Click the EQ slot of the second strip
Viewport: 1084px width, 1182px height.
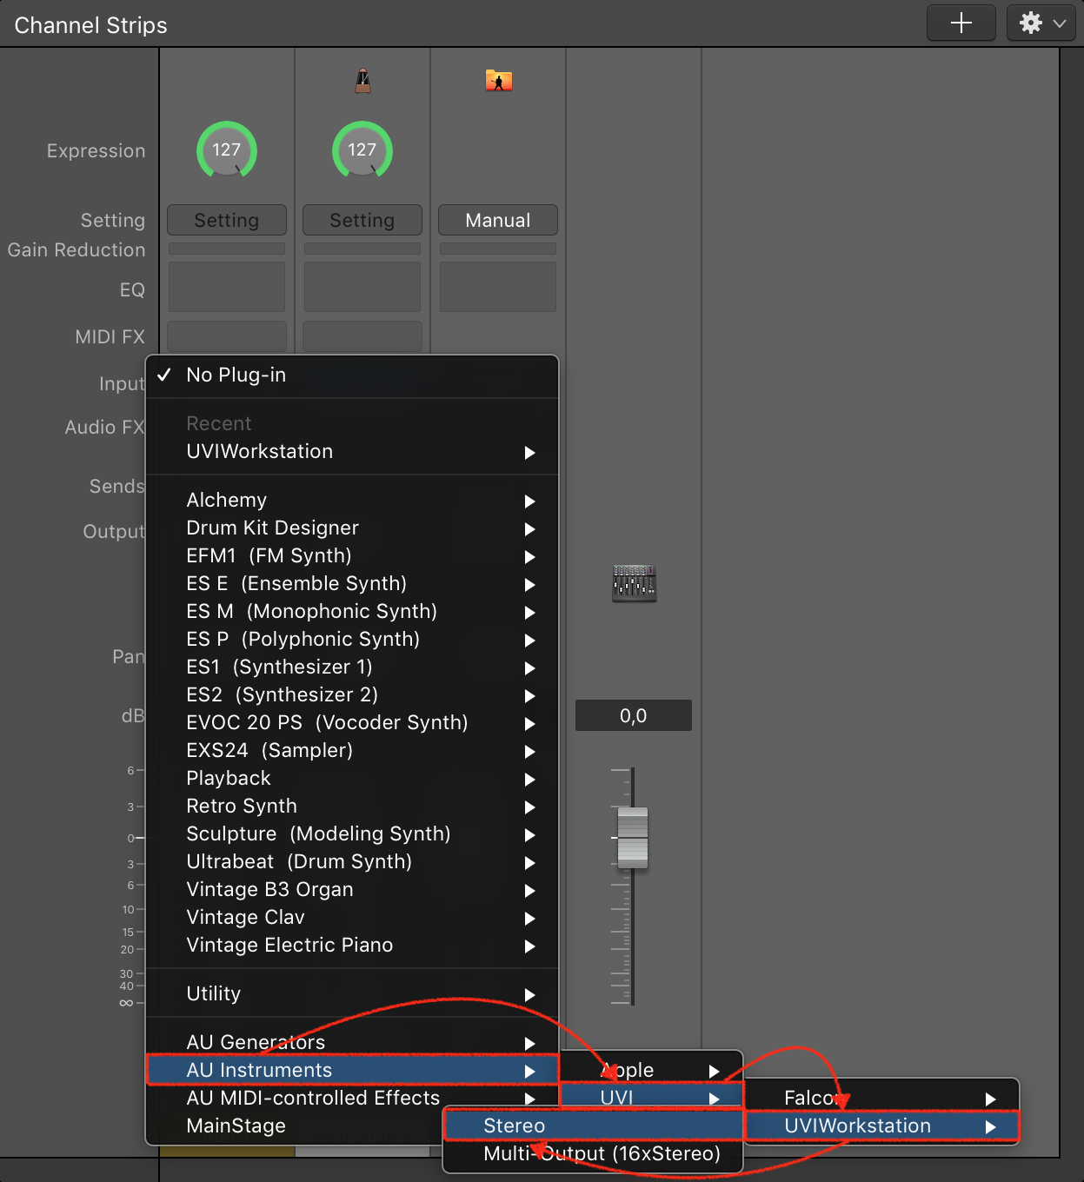[x=362, y=287]
